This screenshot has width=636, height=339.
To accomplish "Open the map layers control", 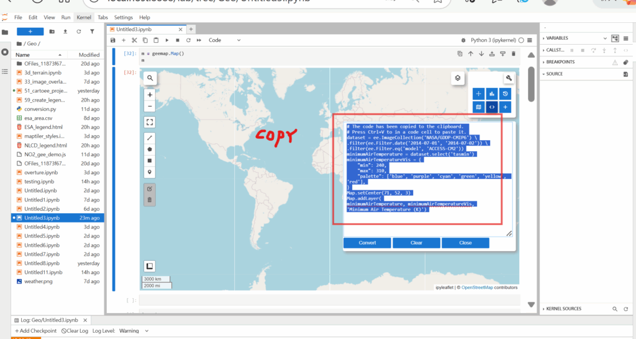I will (457, 78).
